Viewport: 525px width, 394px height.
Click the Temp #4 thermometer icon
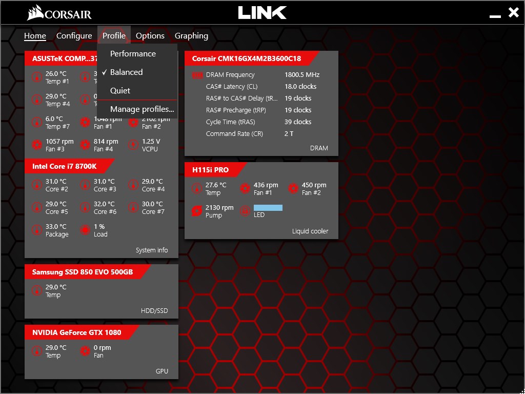[x=37, y=100]
